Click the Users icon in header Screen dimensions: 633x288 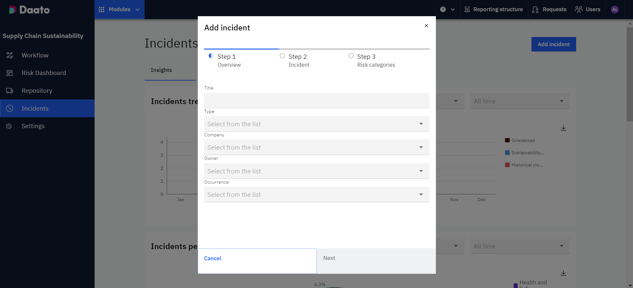pyautogui.click(x=579, y=10)
